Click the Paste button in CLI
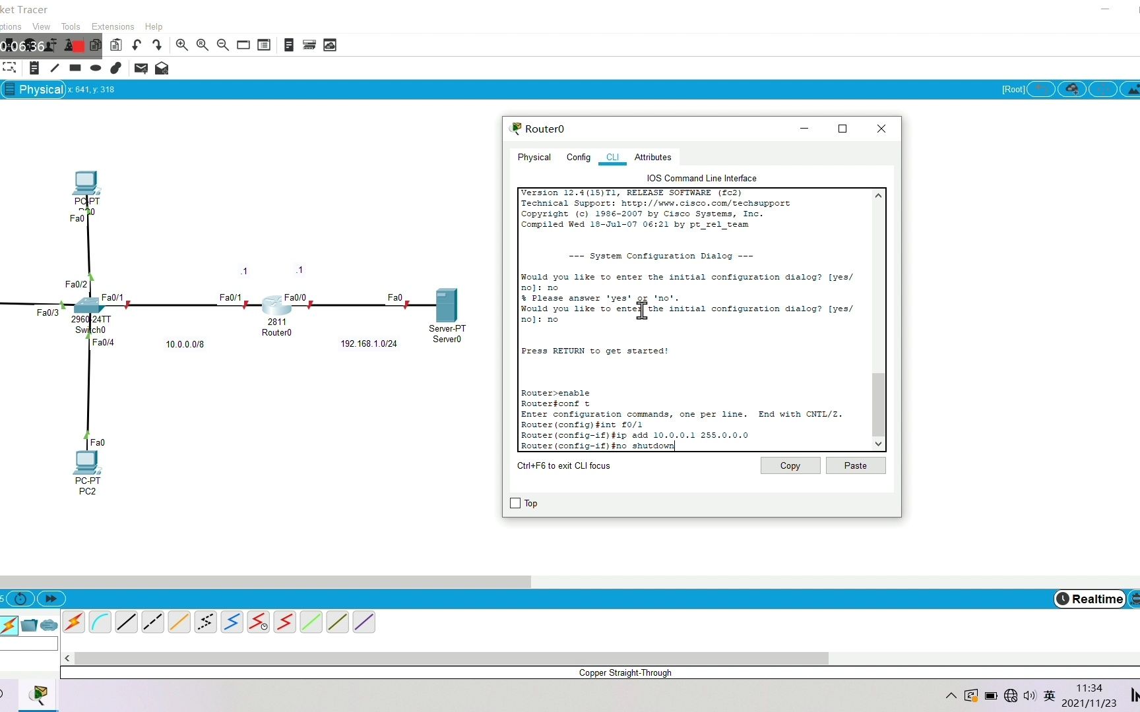Viewport: 1140px width, 712px height. [x=856, y=465]
